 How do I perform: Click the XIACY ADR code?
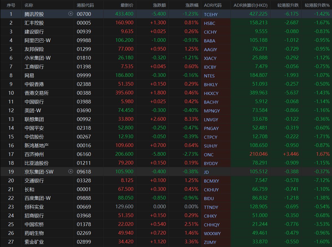pyautogui.click(x=210, y=58)
